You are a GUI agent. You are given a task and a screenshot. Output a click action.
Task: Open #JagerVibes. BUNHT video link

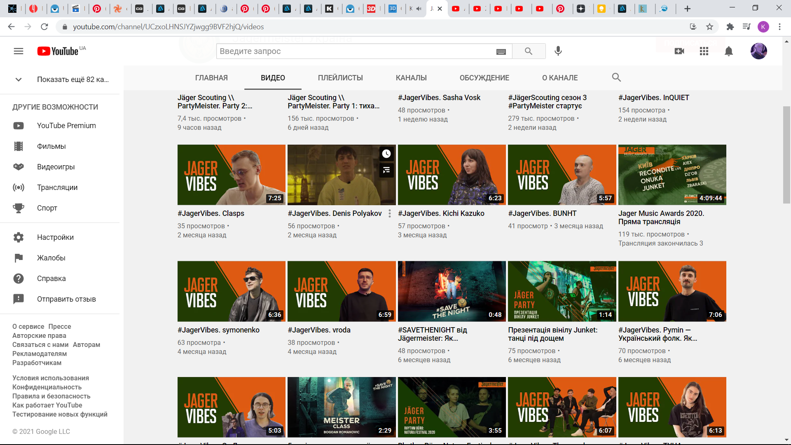point(542,213)
